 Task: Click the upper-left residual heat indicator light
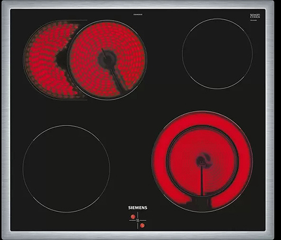click(133, 216)
